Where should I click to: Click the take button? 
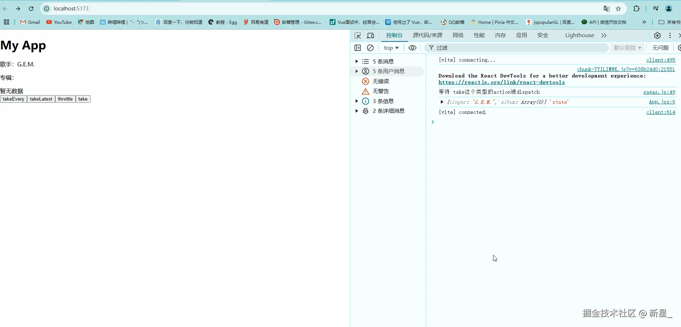(x=83, y=99)
